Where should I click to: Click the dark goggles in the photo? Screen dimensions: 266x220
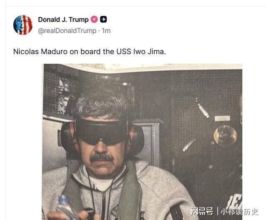pyautogui.click(x=101, y=132)
